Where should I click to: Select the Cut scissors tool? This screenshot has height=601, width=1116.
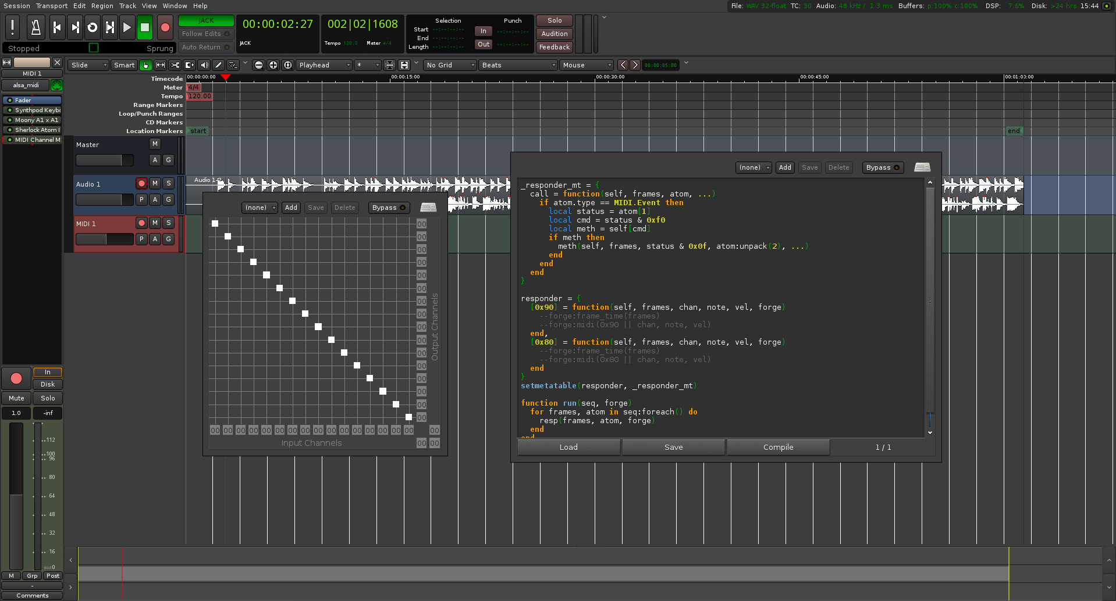point(175,65)
